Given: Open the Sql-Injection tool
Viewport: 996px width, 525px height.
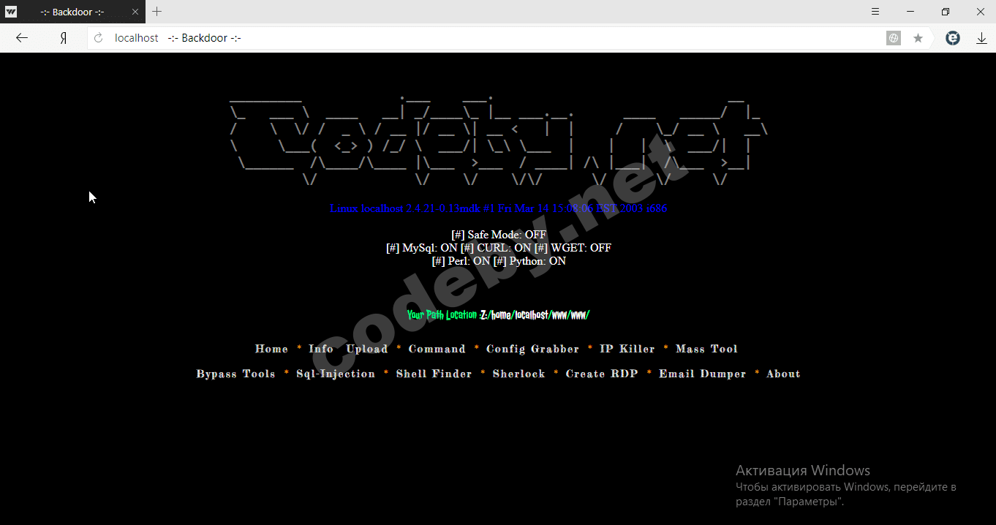Looking at the screenshot, I should (336, 374).
